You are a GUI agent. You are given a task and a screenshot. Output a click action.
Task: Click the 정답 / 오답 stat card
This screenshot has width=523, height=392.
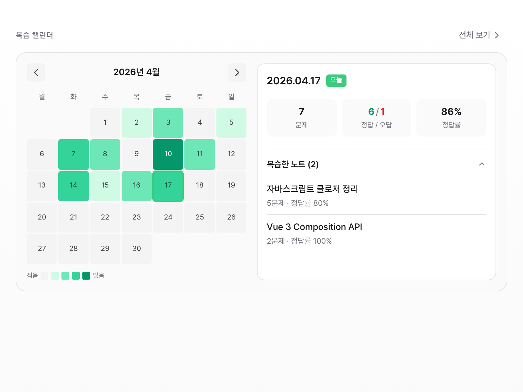click(376, 118)
